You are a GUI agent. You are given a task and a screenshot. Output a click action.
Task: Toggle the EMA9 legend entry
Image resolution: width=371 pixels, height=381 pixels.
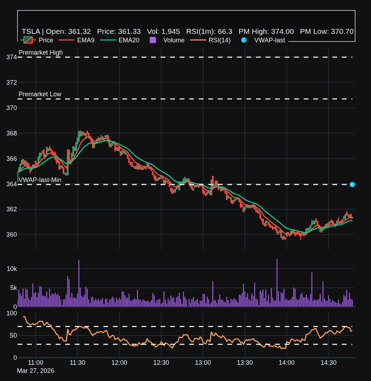coord(77,40)
